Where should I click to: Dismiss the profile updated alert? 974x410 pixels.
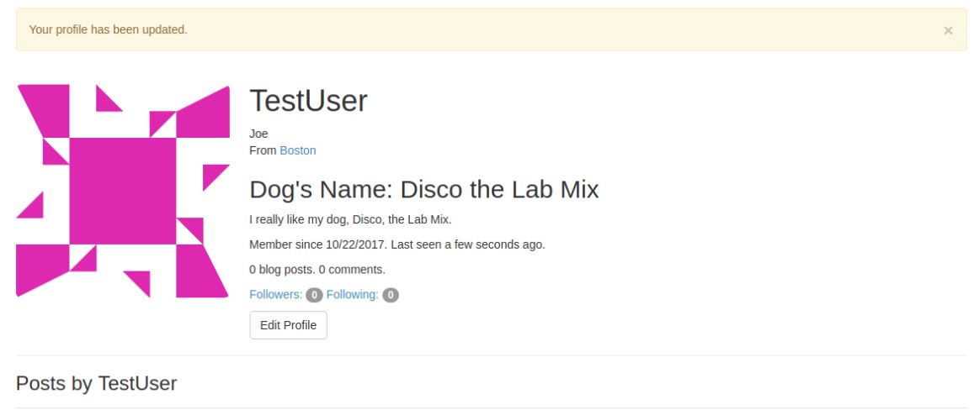948,30
